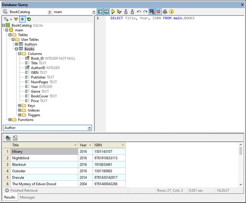Switch to the Messages tab

tap(27, 197)
